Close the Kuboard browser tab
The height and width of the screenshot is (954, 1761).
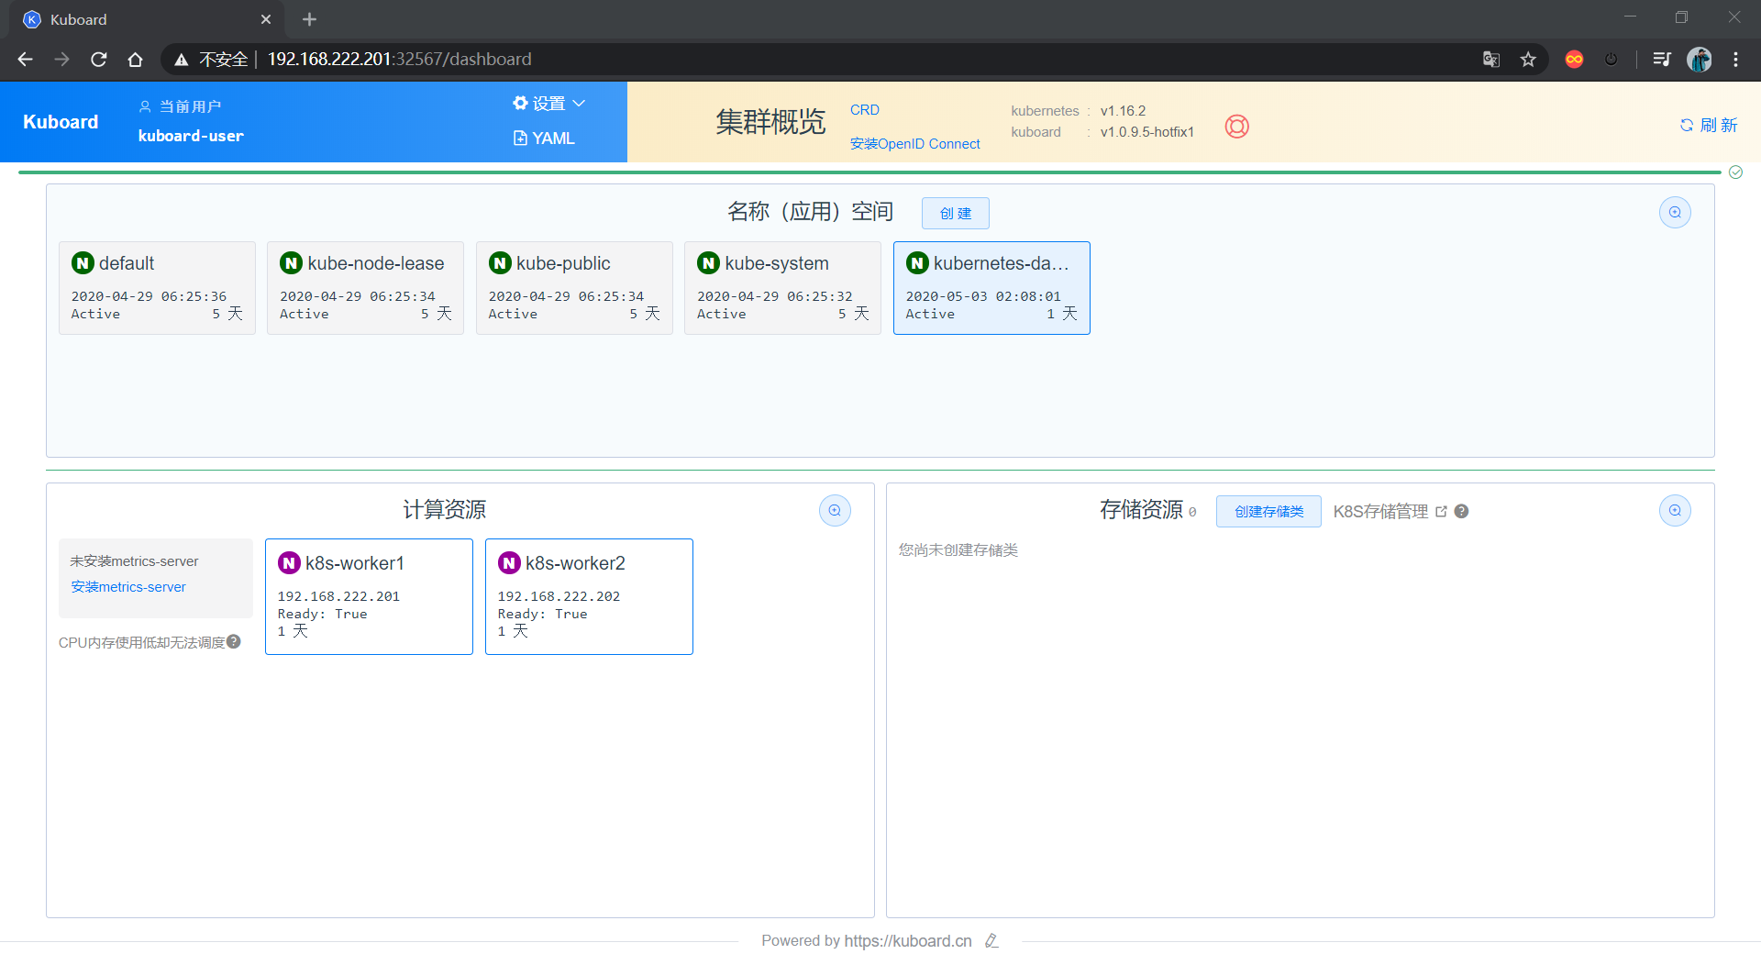(266, 19)
